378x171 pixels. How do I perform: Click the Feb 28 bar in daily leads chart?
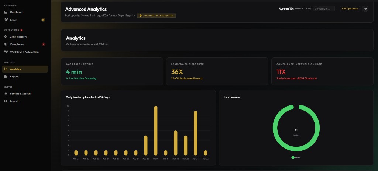(x=145, y=145)
